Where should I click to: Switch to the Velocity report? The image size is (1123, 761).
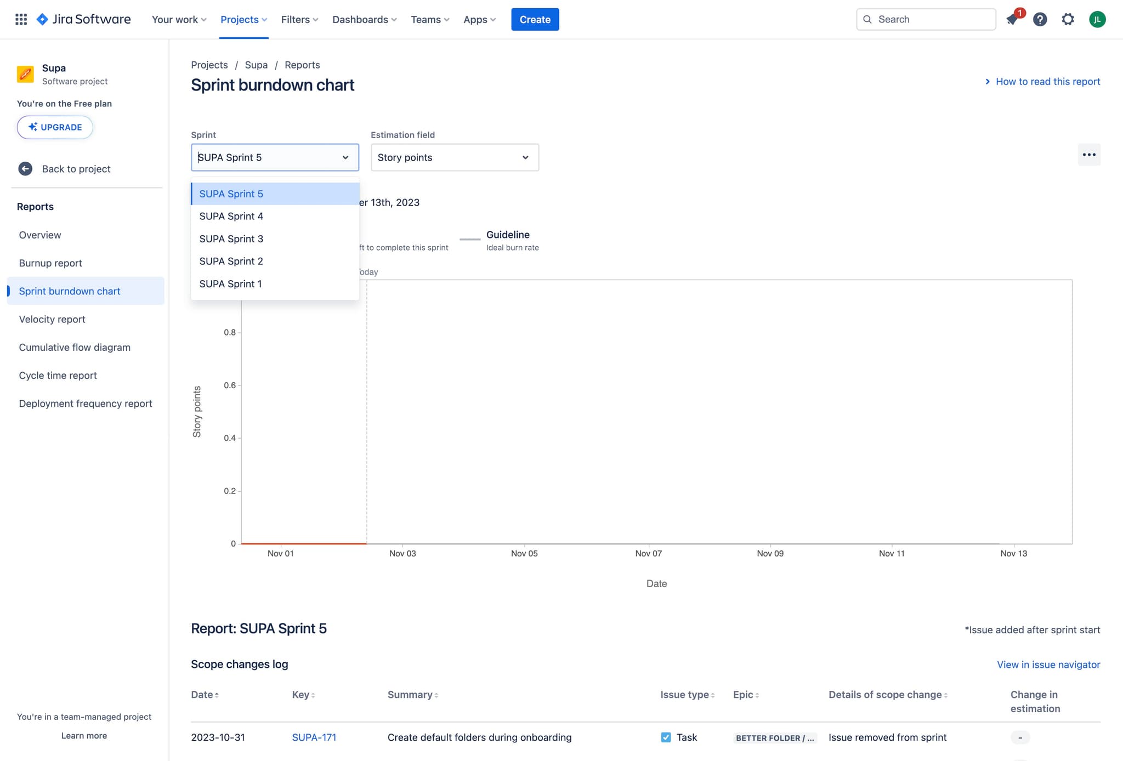click(x=52, y=319)
